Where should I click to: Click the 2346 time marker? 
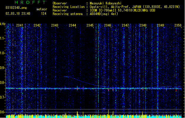(108, 25)
